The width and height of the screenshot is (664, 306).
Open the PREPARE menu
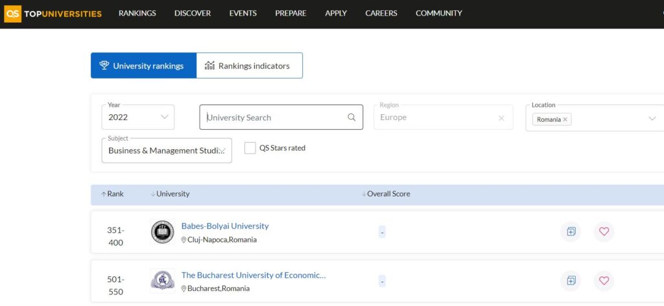pos(290,14)
